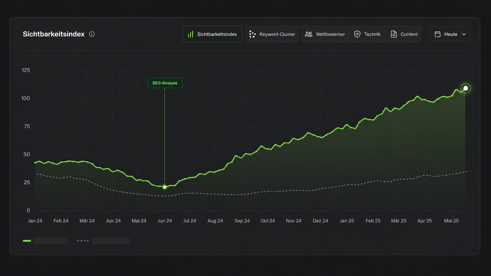This screenshot has height=276, width=491.
Task: Open the Heute date range dropdown
Action: tap(450, 34)
